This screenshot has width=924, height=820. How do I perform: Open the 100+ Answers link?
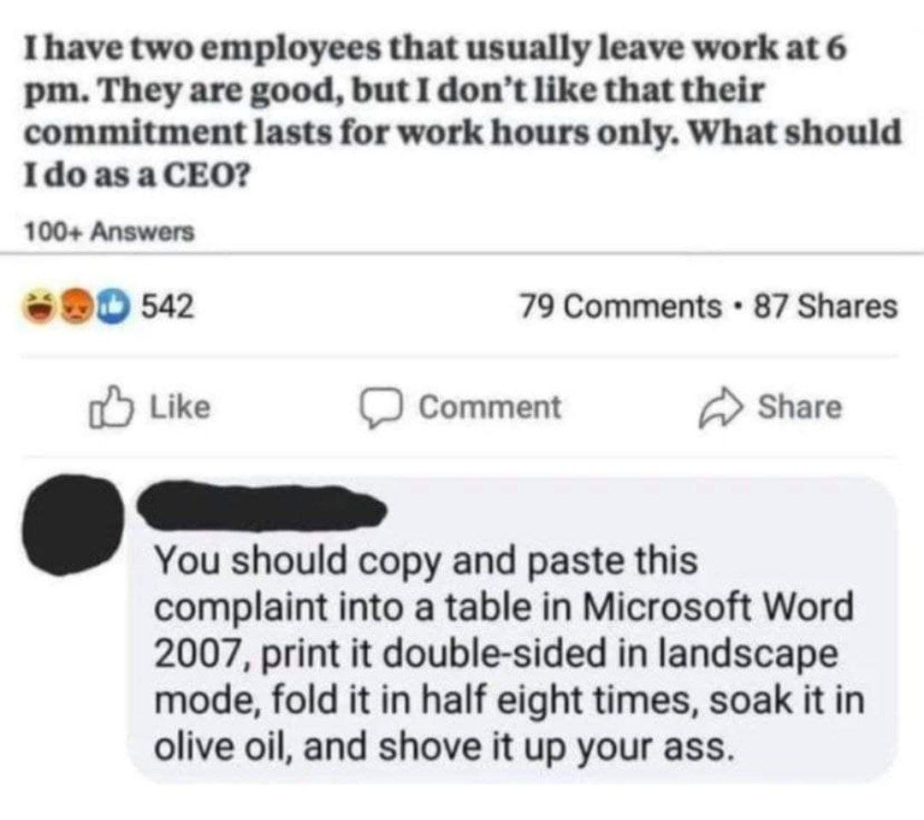[x=108, y=231]
